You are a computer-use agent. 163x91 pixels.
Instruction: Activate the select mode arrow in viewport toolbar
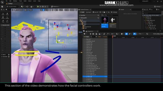click(41, 10)
